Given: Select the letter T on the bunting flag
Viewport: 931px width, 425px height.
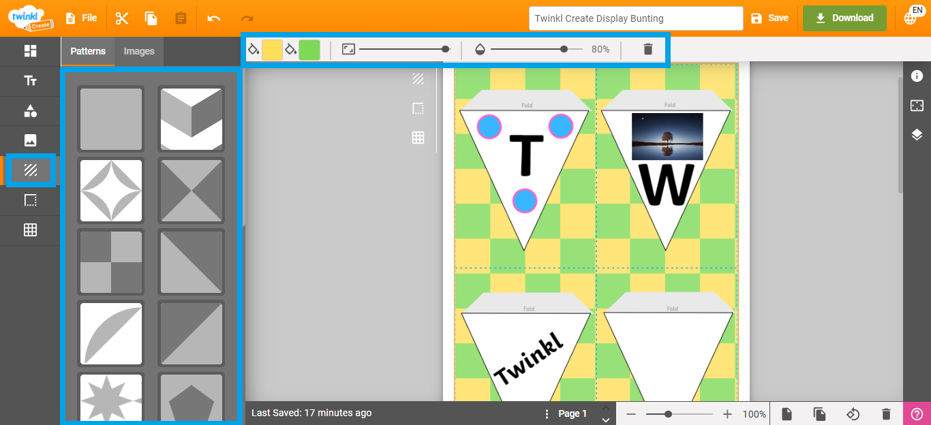Looking at the screenshot, I should pyautogui.click(x=526, y=156).
